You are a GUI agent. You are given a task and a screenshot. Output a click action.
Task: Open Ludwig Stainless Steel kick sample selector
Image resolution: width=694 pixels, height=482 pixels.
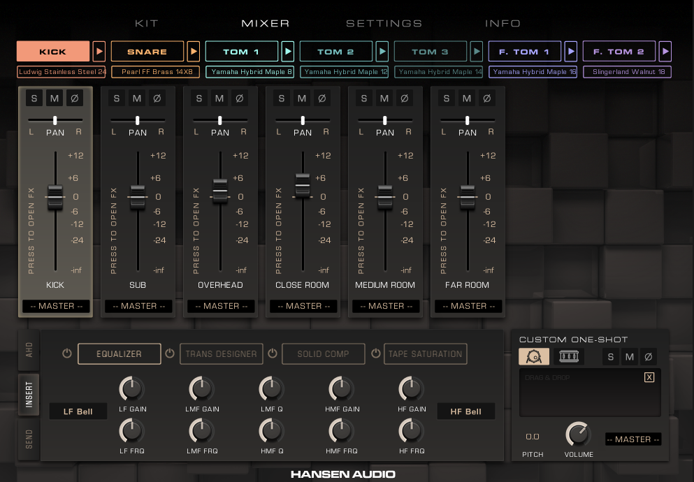click(x=62, y=72)
